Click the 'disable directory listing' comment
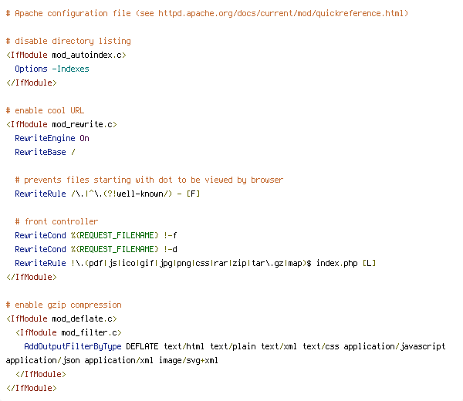This screenshot has height=401, width=463. coord(69,41)
